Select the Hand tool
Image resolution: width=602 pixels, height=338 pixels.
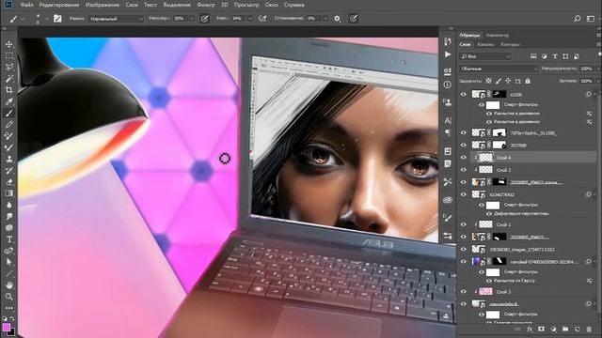[8, 285]
